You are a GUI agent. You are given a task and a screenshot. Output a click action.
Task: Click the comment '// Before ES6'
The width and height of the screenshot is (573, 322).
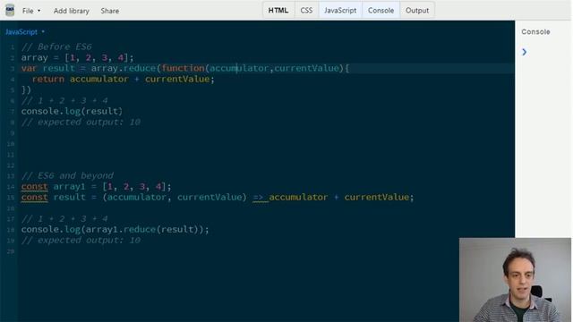pos(56,47)
